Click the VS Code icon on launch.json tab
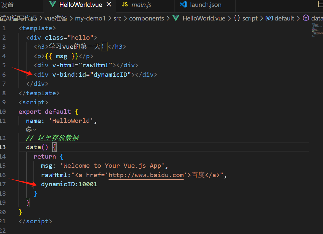 click(183, 4)
